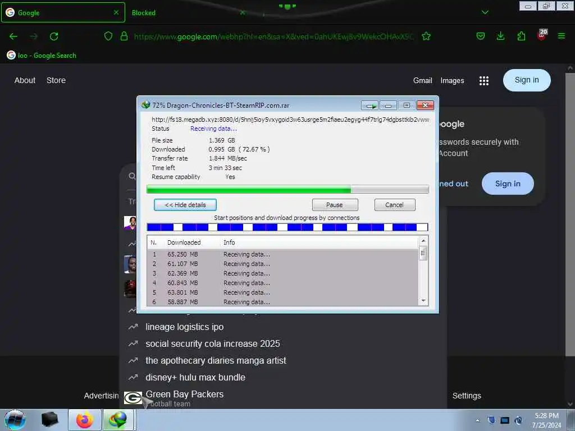Open the tracking protection shield icon
Viewport: 575px width, 431px height.
108,36
